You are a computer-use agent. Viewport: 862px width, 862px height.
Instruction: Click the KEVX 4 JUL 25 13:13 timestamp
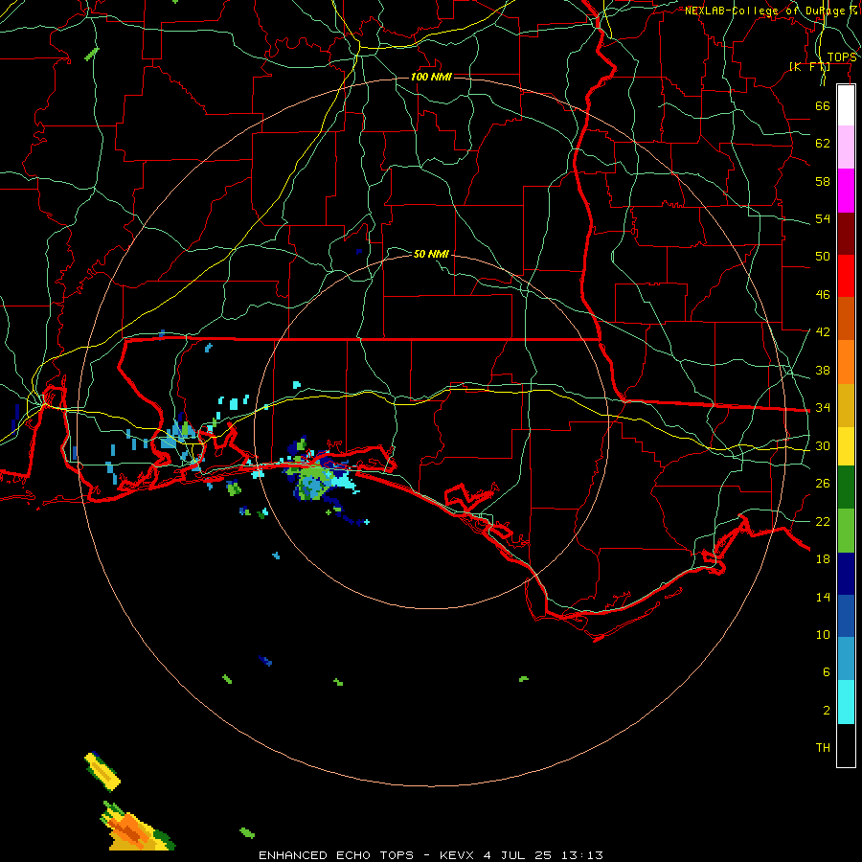click(521, 855)
